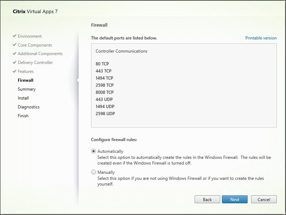
Task: Select the Automatically radio button
Action: click(94, 151)
